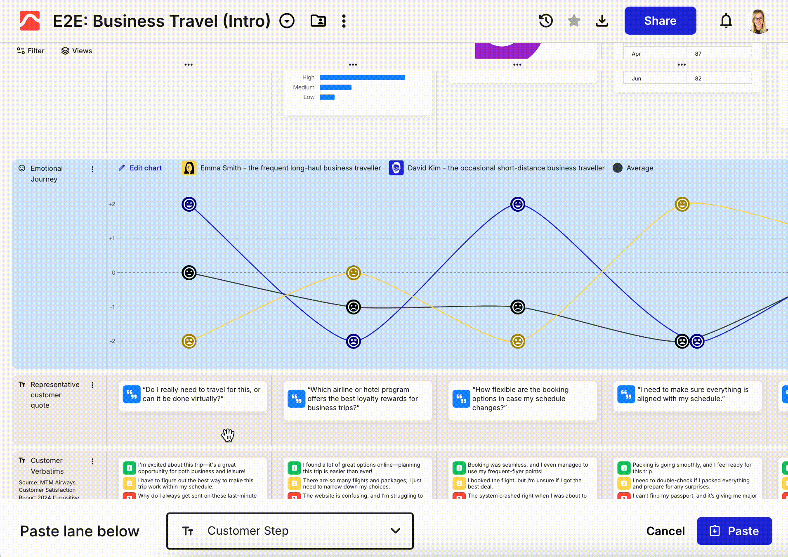Open the header three-dot more menu
The width and height of the screenshot is (788, 557).
[344, 21]
